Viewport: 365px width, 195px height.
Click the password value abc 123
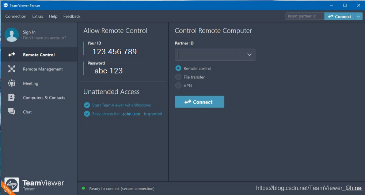point(109,71)
